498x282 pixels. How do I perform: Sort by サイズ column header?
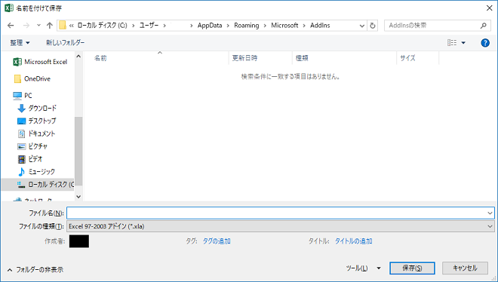click(407, 58)
